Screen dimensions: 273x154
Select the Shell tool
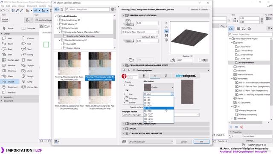tap(29, 49)
